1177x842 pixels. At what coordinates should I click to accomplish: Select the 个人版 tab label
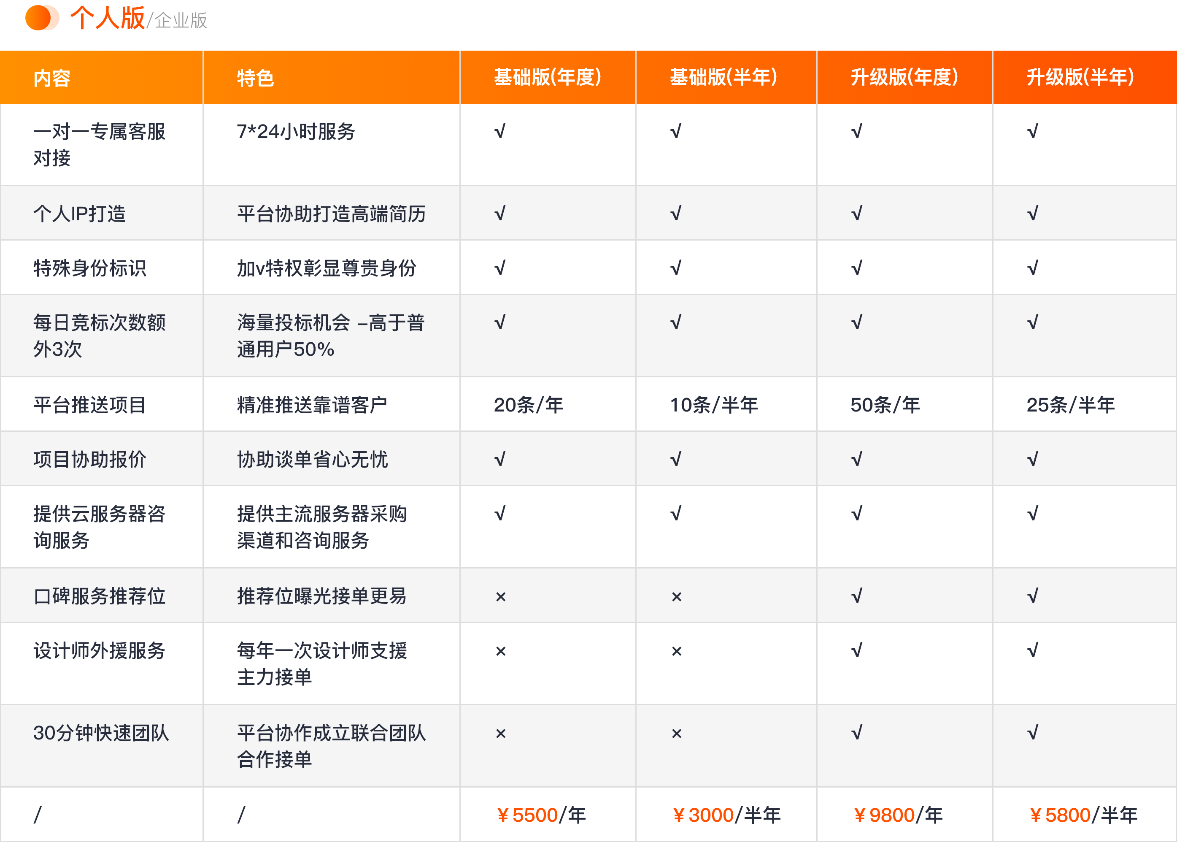107,18
